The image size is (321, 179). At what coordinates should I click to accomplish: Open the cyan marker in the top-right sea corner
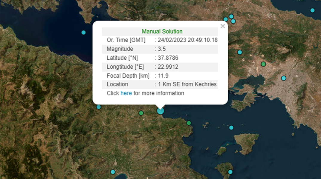coord(312,10)
